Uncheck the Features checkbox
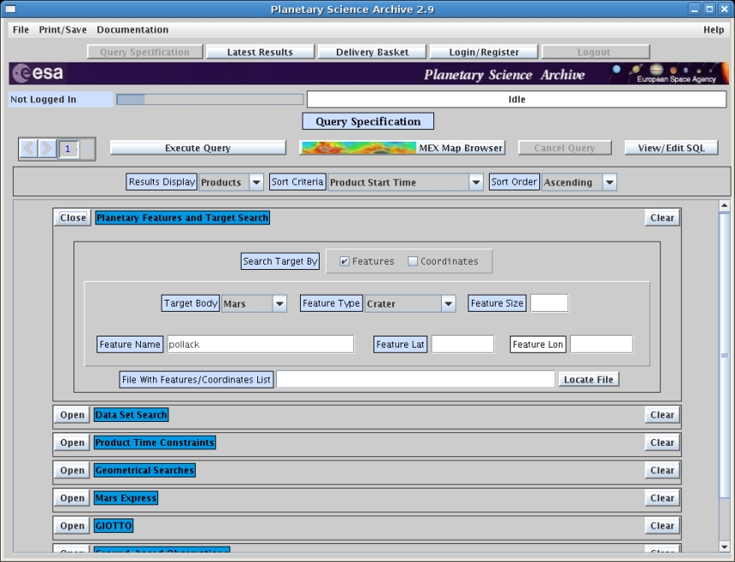This screenshot has width=735, height=562. pos(344,261)
